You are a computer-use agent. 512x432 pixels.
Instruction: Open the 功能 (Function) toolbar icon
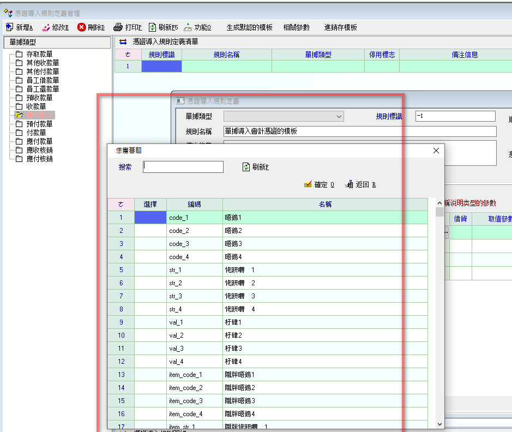click(188, 27)
